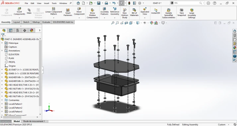Image resolution: width=237 pixels, height=126 pixels.
Task: Click the Exploded View tool
Action: point(145,11)
